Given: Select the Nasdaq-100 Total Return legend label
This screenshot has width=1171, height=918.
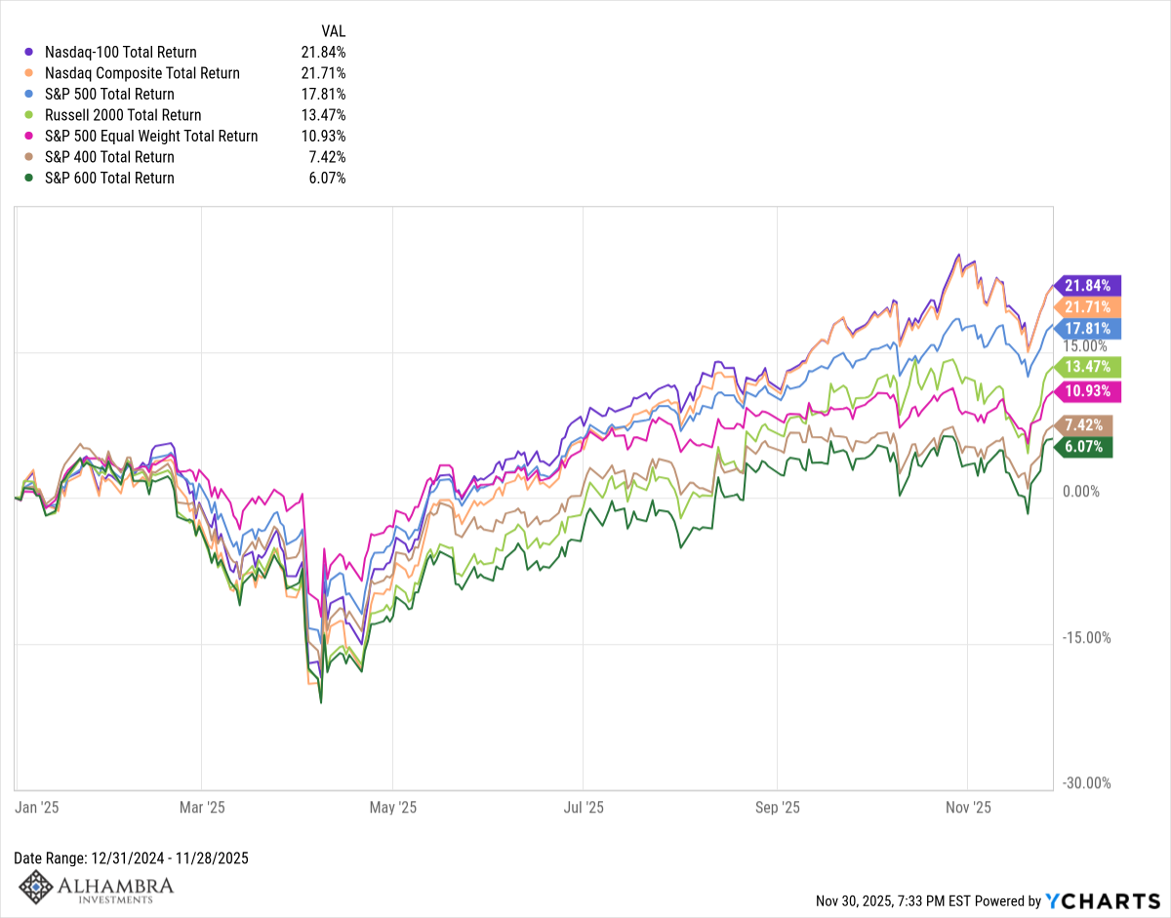Looking at the screenshot, I should pos(120,53).
